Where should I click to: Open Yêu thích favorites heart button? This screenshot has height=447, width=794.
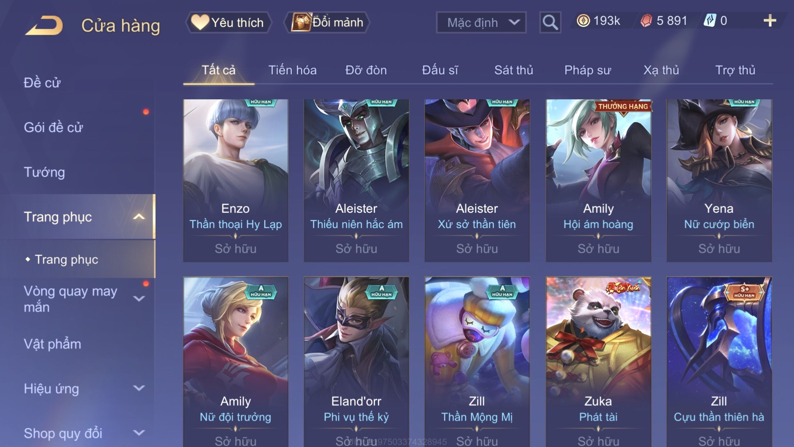tap(228, 22)
